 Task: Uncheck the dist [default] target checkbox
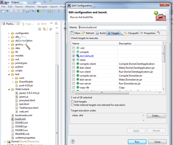[x=73, y=56]
